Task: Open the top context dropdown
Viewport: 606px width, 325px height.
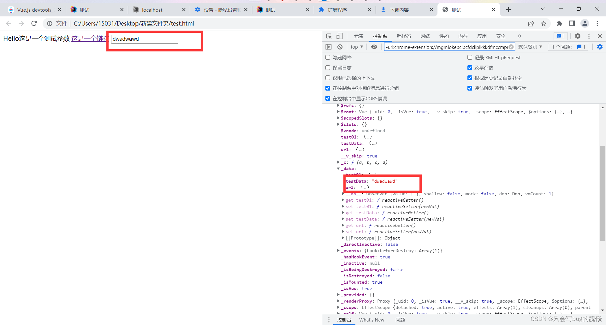Action: pyautogui.click(x=357, y=47)
